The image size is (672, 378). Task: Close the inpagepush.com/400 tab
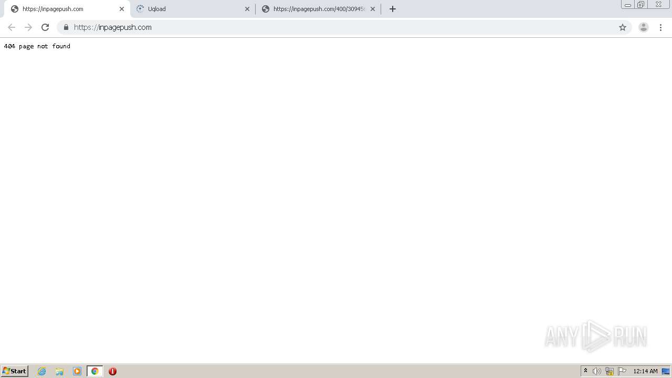click(x=373, y=9)
